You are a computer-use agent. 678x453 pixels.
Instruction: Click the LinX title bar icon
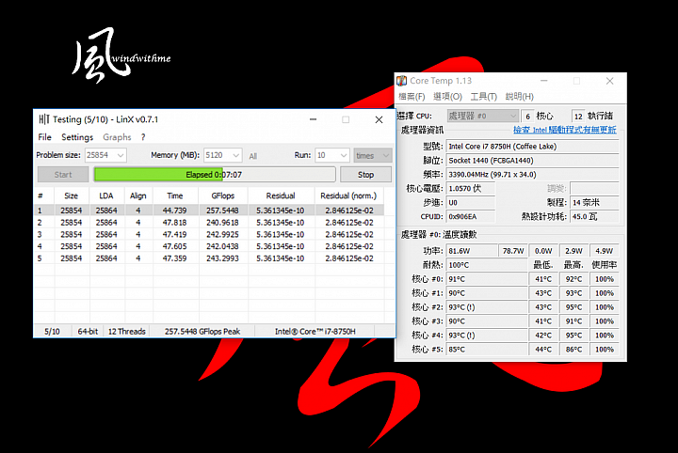tap(43, 119)
